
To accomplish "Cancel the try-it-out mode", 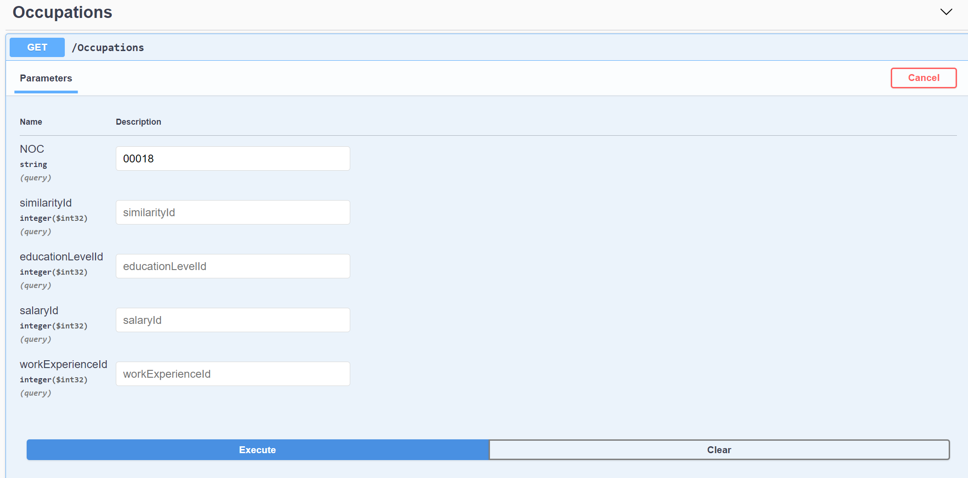I will pyautogui.click(x=923, y=78).
